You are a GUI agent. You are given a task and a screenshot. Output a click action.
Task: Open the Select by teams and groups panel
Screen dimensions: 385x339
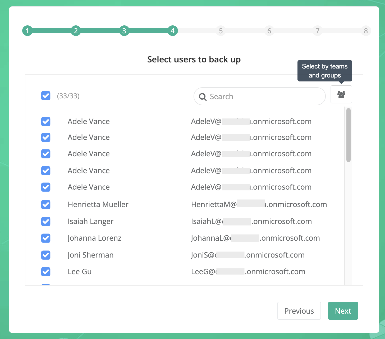click(x=341, y=94)
